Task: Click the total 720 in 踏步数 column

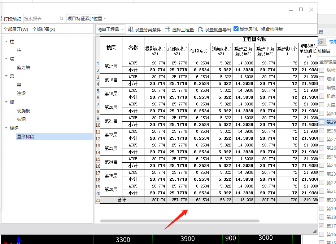Action: coord(287,200)
